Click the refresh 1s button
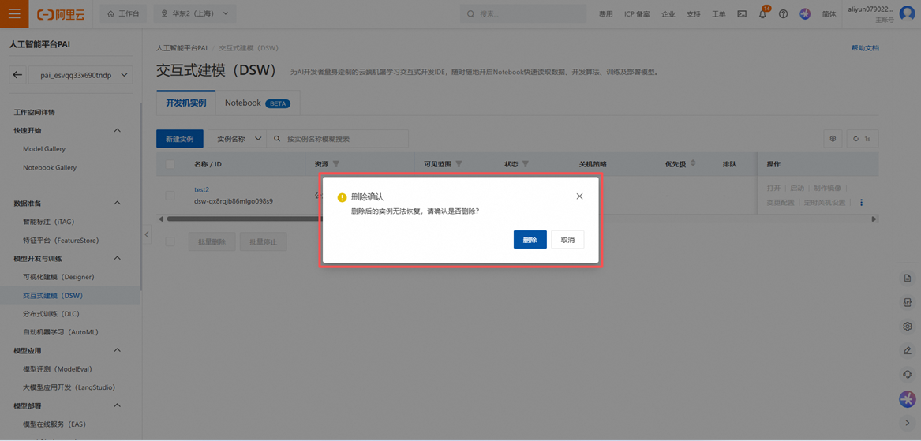This screenshot has height=441, width=921. point(863,139)
